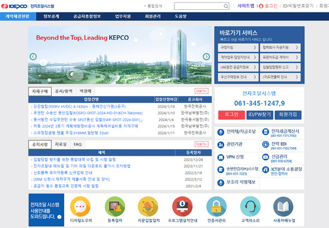
Task: Click 부조리 익명제보 icon
Action: [221, 183]
